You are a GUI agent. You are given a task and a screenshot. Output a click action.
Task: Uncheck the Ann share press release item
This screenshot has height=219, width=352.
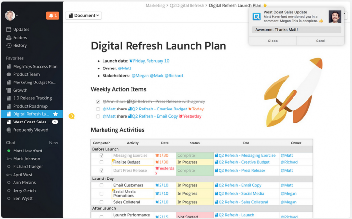(x=98, y=102)
